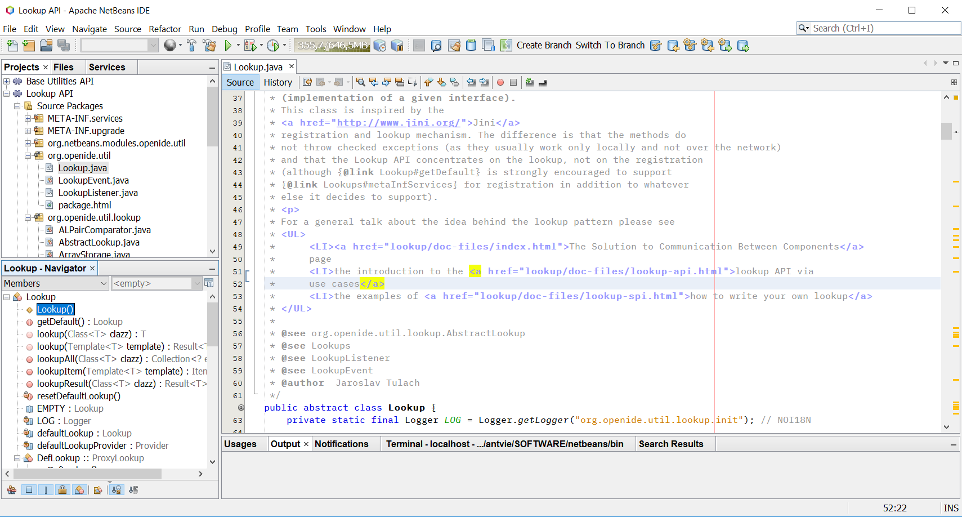Click Sort by Source order icon in Navigator
Image resolution: width=962 pixels, height=517 pixels.
pyautogui.click(x=133, y=490)
